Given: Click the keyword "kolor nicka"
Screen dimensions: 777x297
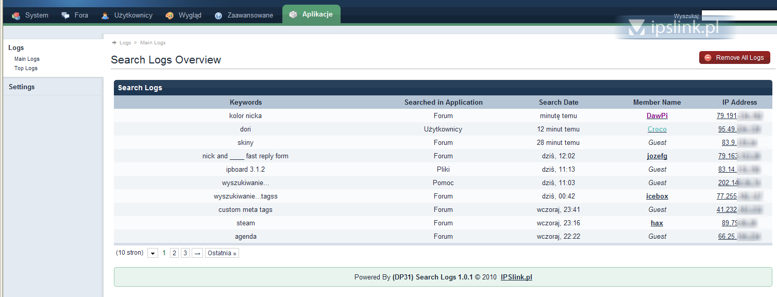Looking at the screenshot, I should 245,116.
